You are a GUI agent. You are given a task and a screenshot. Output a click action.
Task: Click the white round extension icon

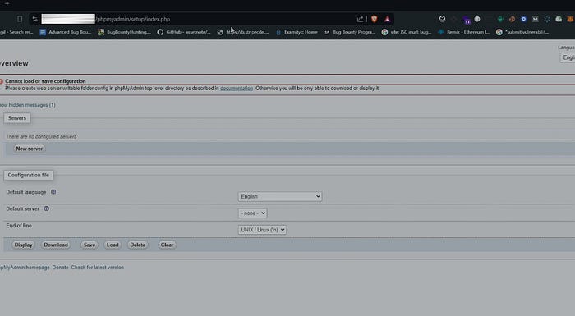coord(477,19)
